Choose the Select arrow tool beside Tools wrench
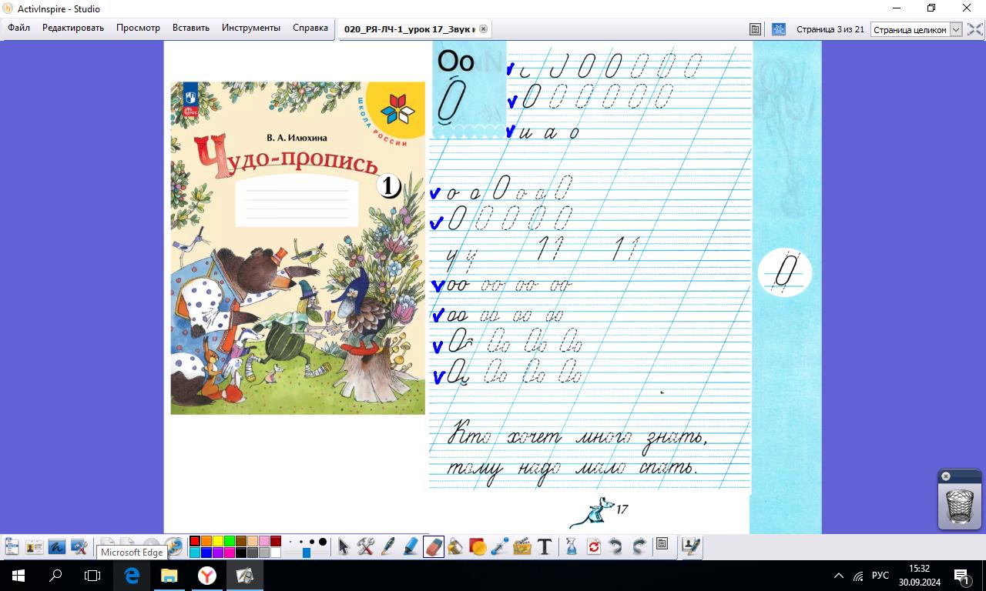986x591 pixels. click(x=344, y=546)
